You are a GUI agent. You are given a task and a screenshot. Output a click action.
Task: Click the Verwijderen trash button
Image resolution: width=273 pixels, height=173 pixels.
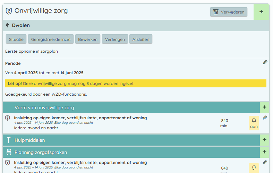coord(229,12)
